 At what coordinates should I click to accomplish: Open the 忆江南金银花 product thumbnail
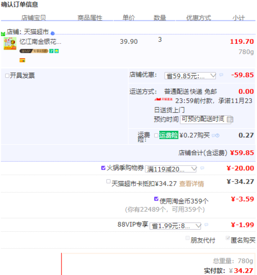point(10,43)
